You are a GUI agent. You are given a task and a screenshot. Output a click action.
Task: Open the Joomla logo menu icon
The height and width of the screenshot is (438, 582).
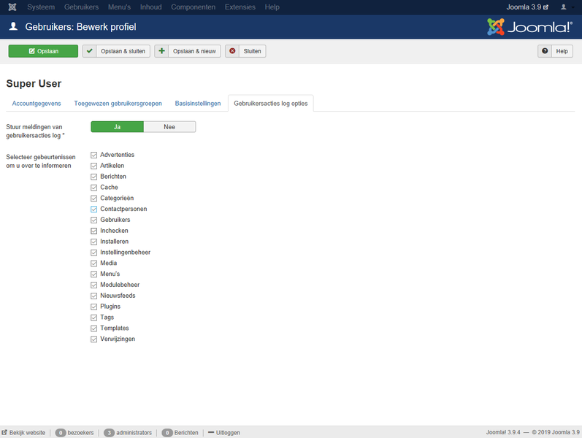12,7
